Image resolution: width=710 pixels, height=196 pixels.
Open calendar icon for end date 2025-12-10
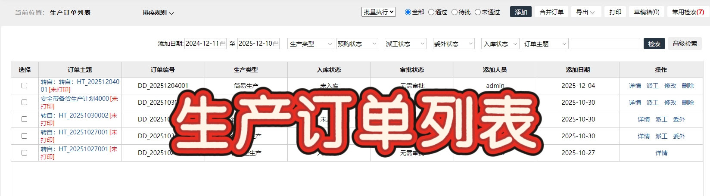276,44
